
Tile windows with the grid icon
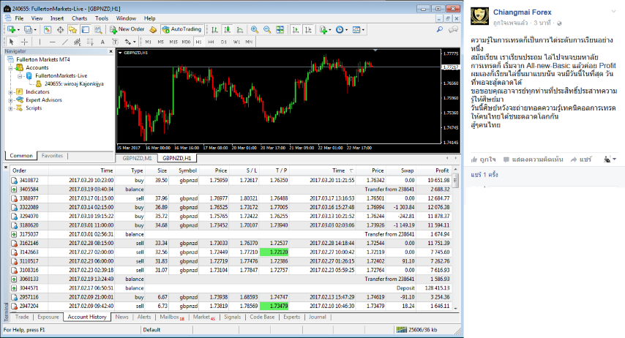pyautogui.click(x=280, y=29)
